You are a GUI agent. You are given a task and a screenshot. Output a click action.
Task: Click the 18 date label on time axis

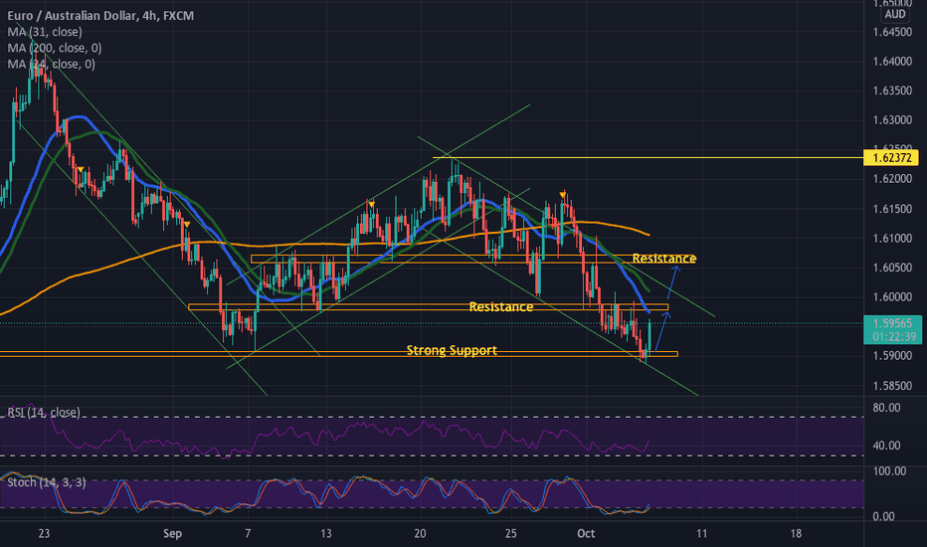[796, 533]
